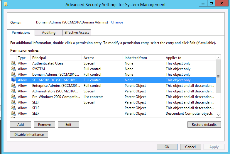Click the Restore defaults button

204,124
